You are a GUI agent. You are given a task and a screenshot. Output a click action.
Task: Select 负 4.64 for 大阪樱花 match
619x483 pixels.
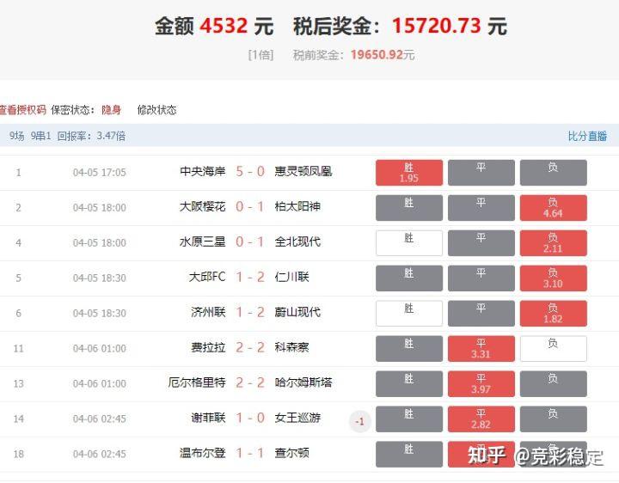pos(553,208)
